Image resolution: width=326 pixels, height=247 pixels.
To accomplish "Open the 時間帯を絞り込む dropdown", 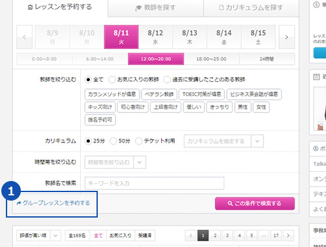I will [x=115, y=162].
